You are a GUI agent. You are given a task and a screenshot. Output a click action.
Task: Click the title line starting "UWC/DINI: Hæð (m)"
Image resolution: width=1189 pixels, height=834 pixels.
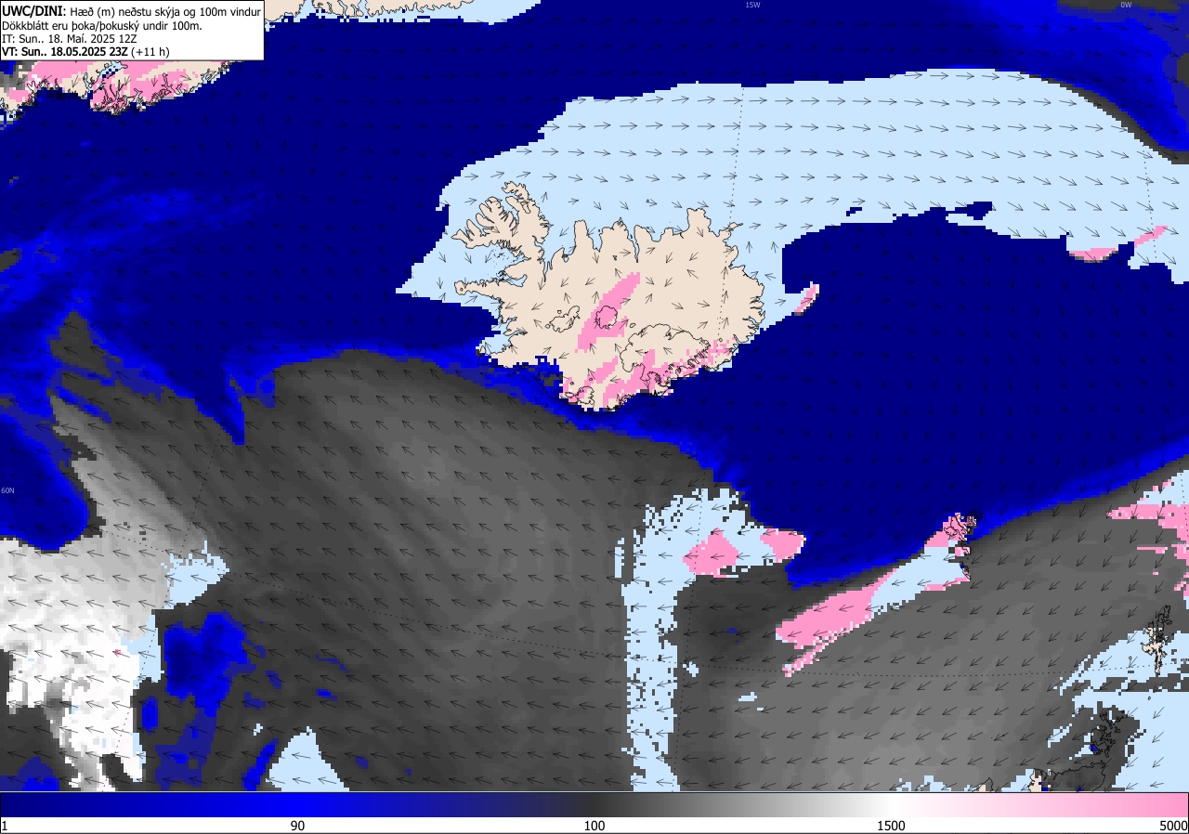(131, 11)
